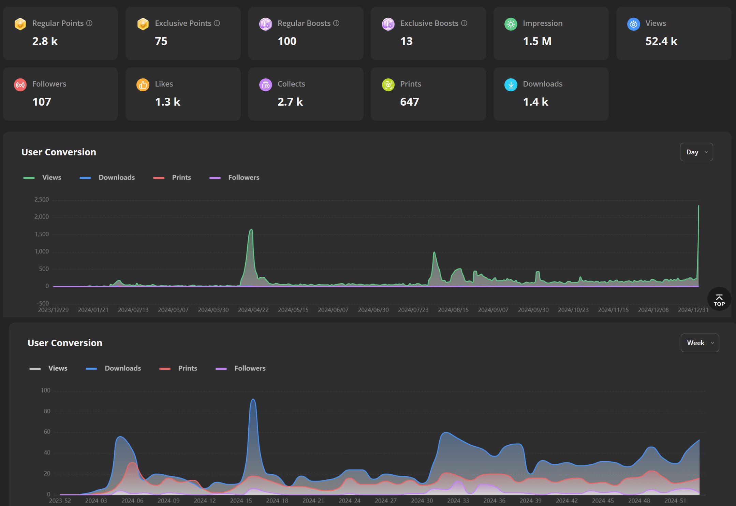Open the Day interval dropdown

tap(696, 152)
